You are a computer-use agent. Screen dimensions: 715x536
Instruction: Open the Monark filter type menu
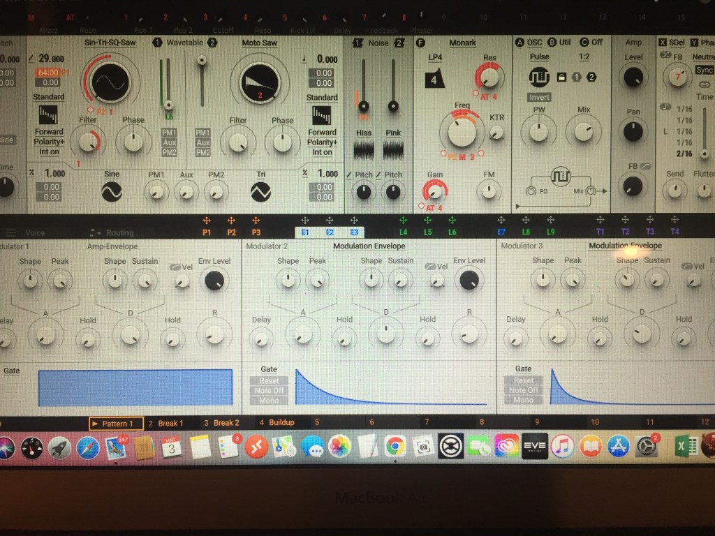pos(462,43)
